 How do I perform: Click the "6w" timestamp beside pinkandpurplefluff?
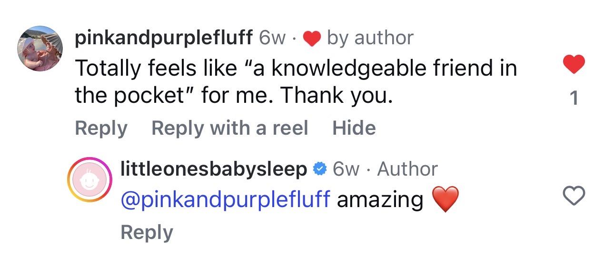coord(272,38)
